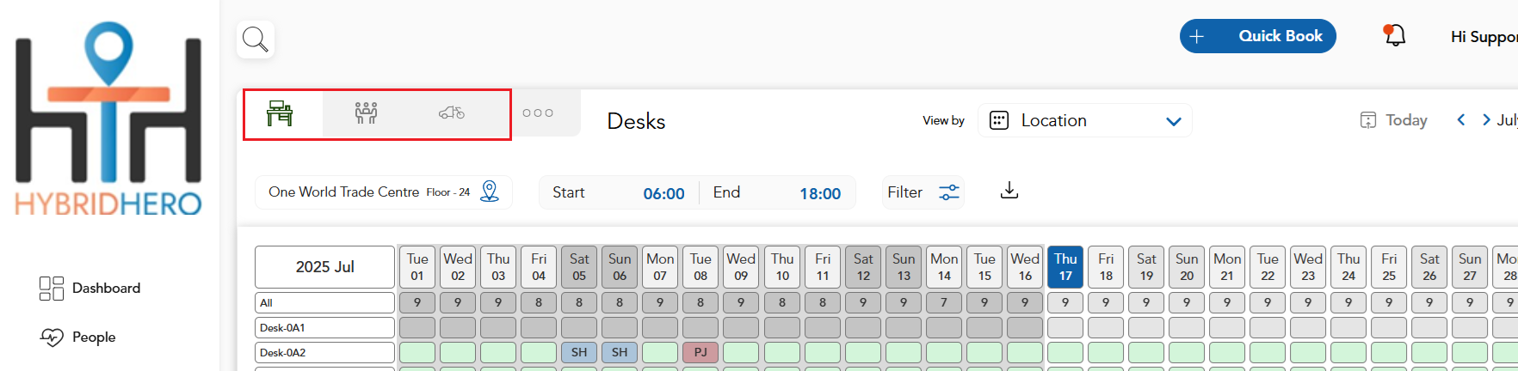Open the Filter options
This screenshot has height=371, width=1518.
pyautogui.click(x=923, y=192)
